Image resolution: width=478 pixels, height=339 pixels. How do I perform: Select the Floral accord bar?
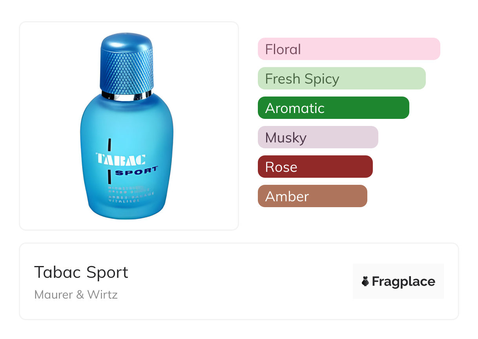tap(348, 49)
